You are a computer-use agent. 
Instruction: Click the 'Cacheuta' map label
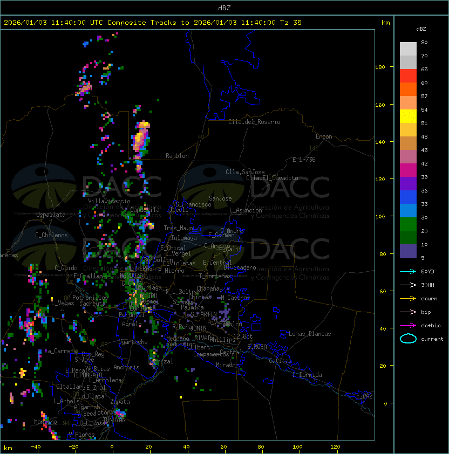coord(92,304)
